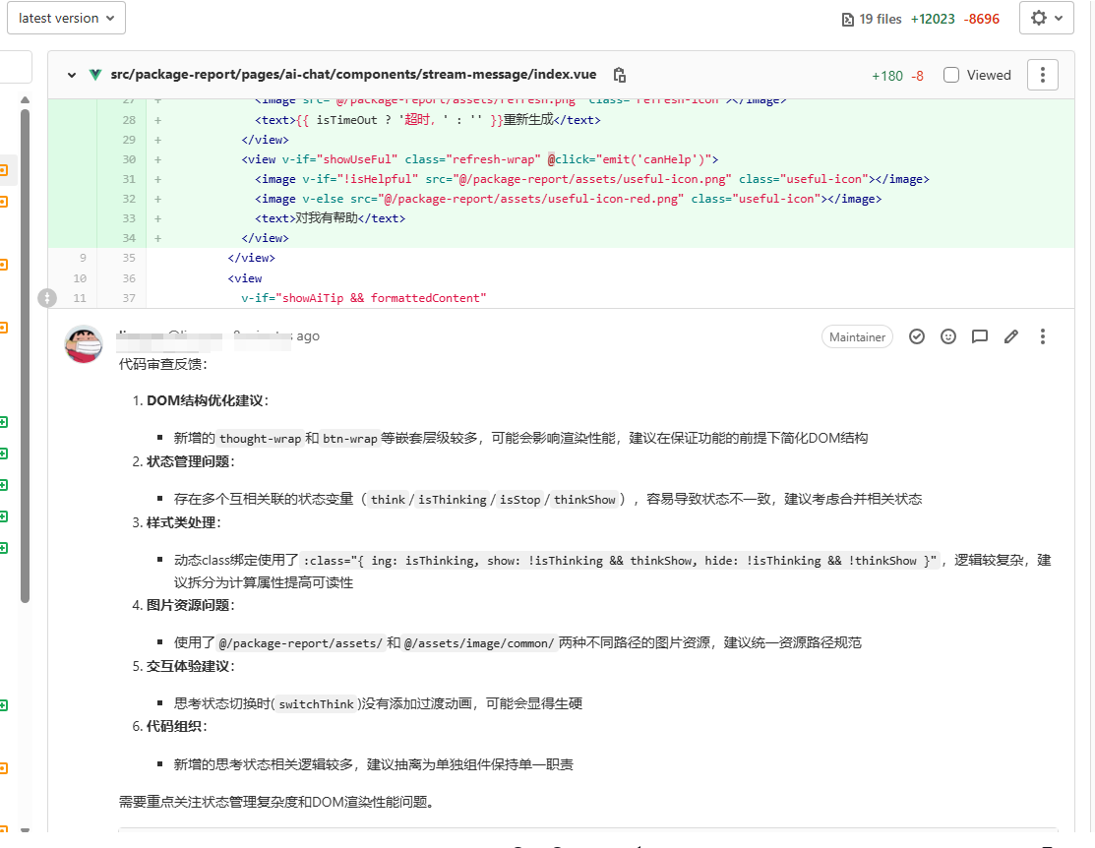
Task: Check the Viewed checkbox for this file
Action: pos(950,74)
